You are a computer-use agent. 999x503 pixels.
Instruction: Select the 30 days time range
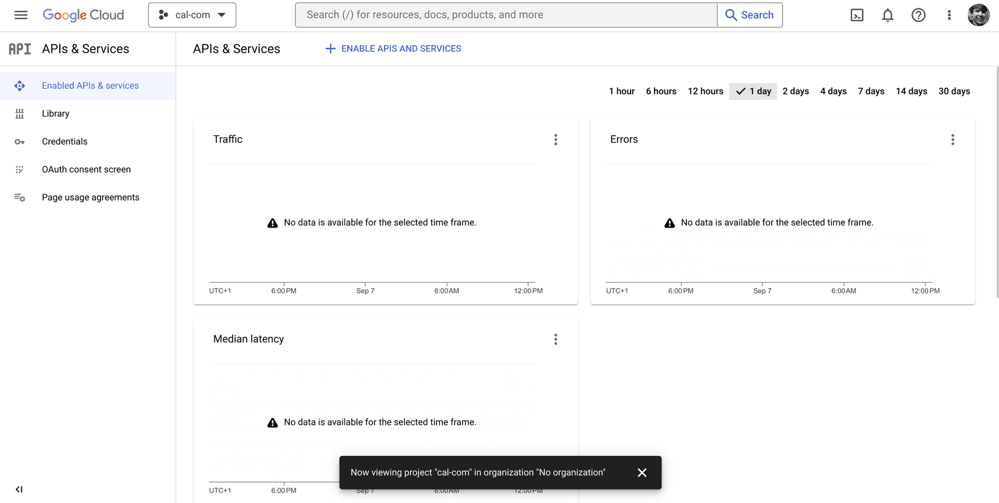click(x=954, y=91)
